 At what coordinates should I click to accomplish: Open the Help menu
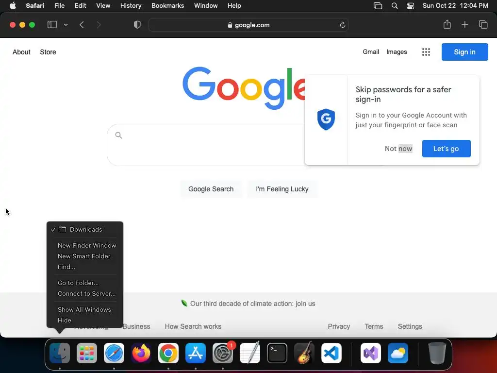(x=234, y=5)
